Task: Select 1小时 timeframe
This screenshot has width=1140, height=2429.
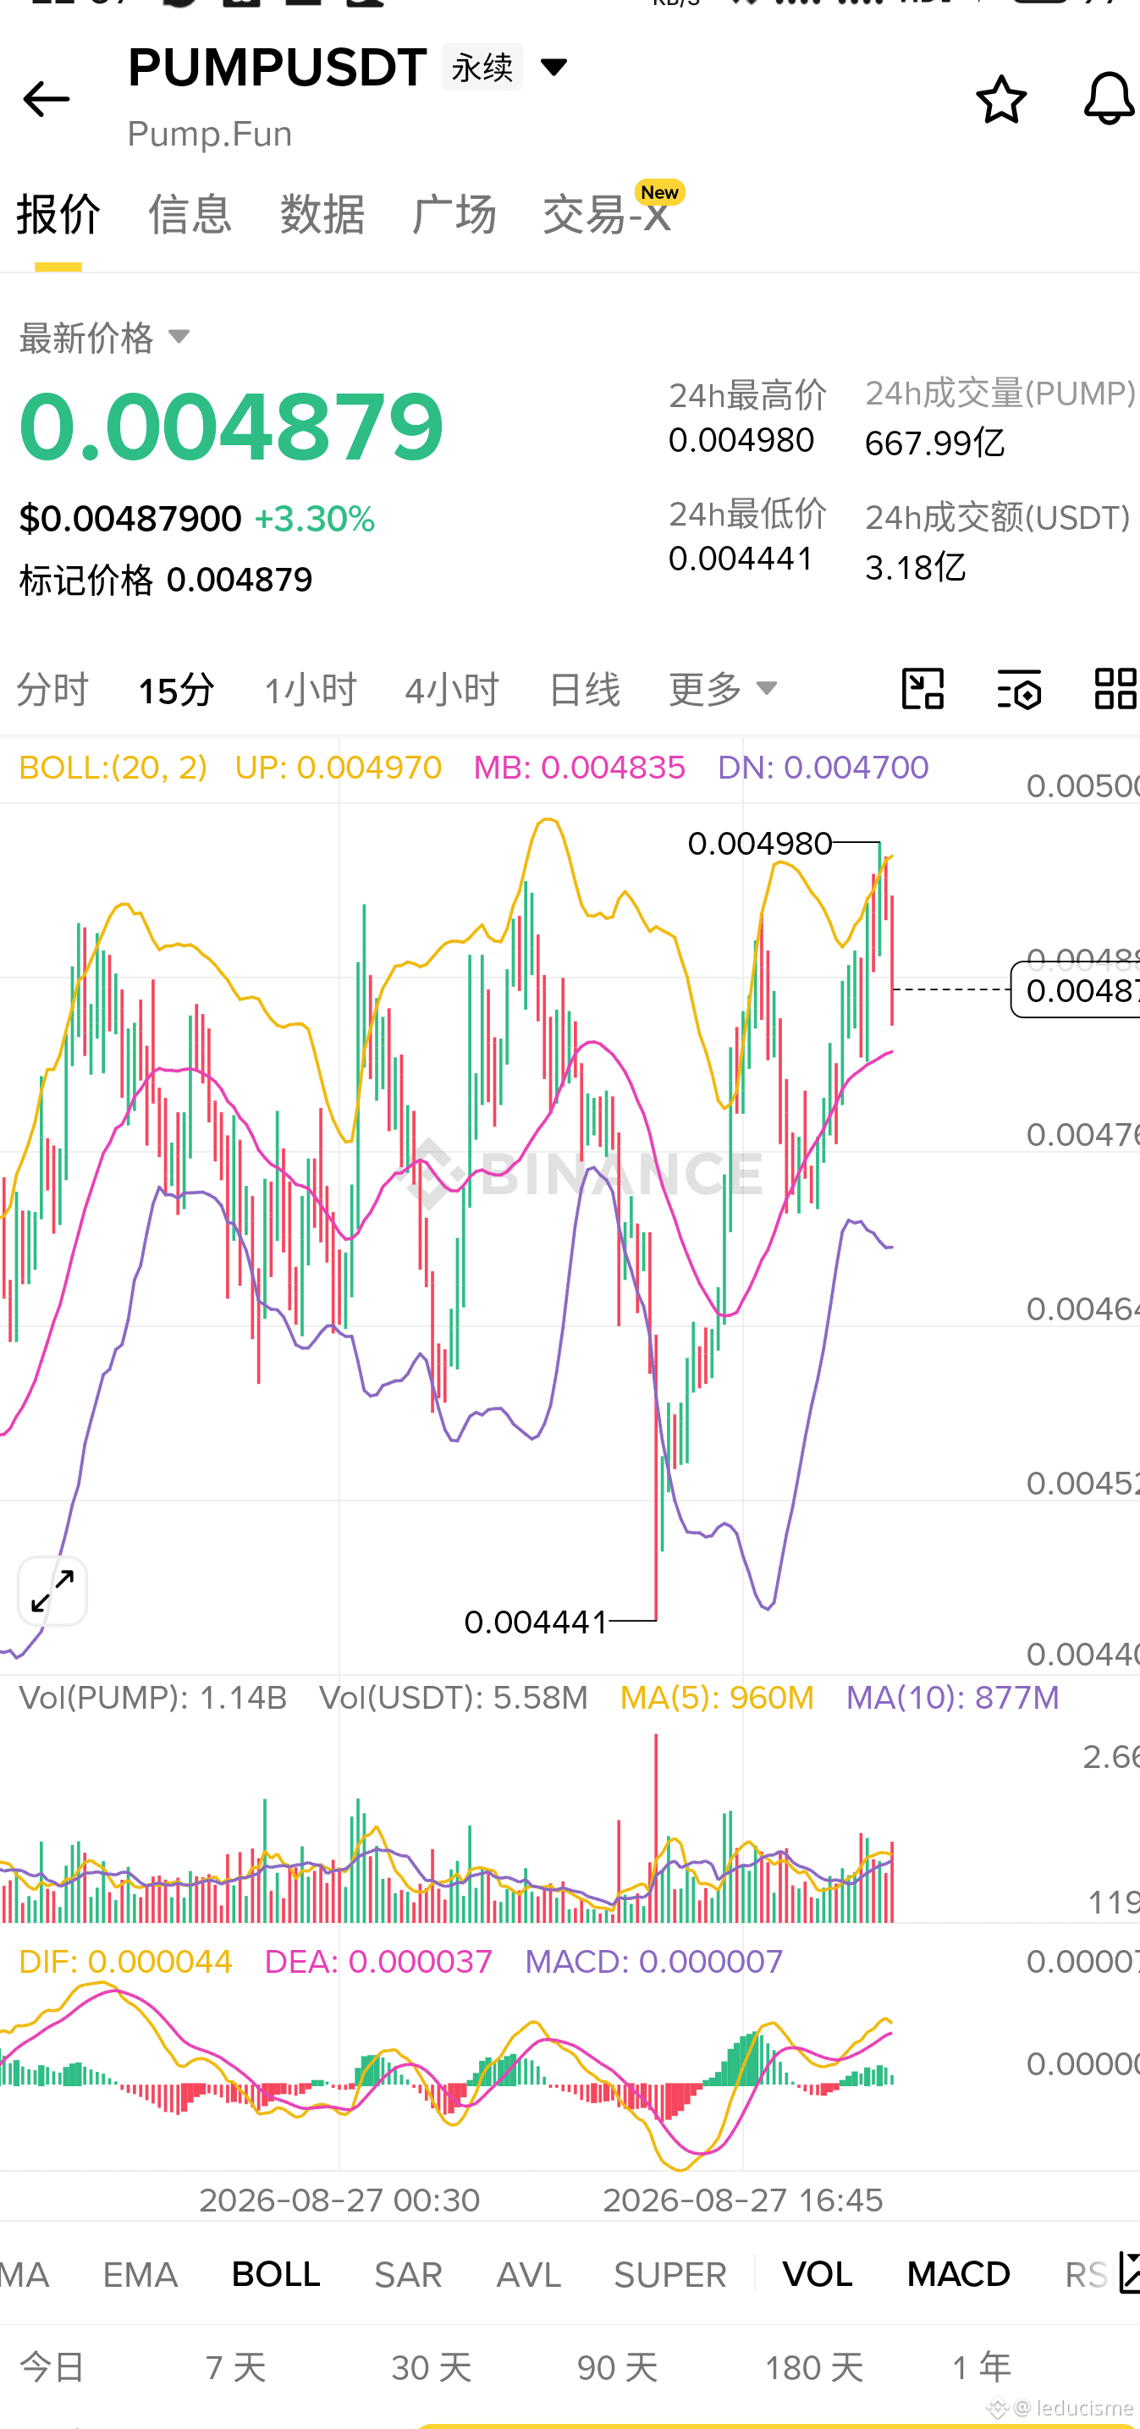Action: point(311,691)
